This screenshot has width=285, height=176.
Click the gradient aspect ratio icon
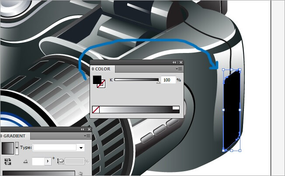coord(60,162)
